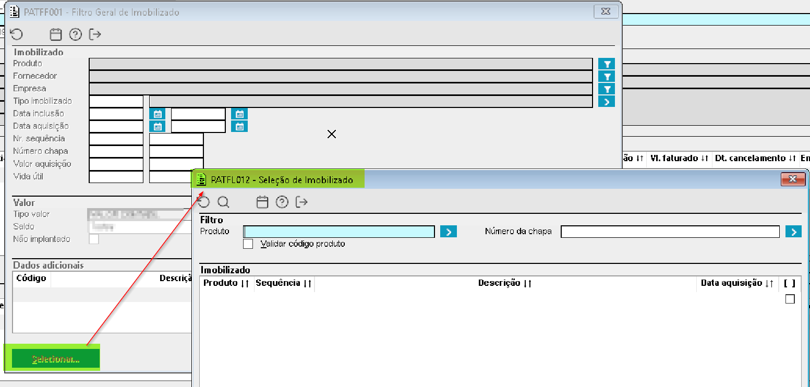Click first Nr. sequência field
This screenshot has height=387, width=810.
pos(116,139)
